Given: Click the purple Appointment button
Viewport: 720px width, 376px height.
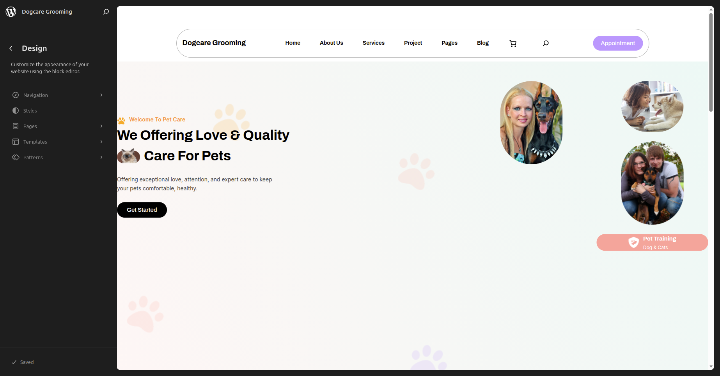Looking at the screenshot, I should (618, 43).
